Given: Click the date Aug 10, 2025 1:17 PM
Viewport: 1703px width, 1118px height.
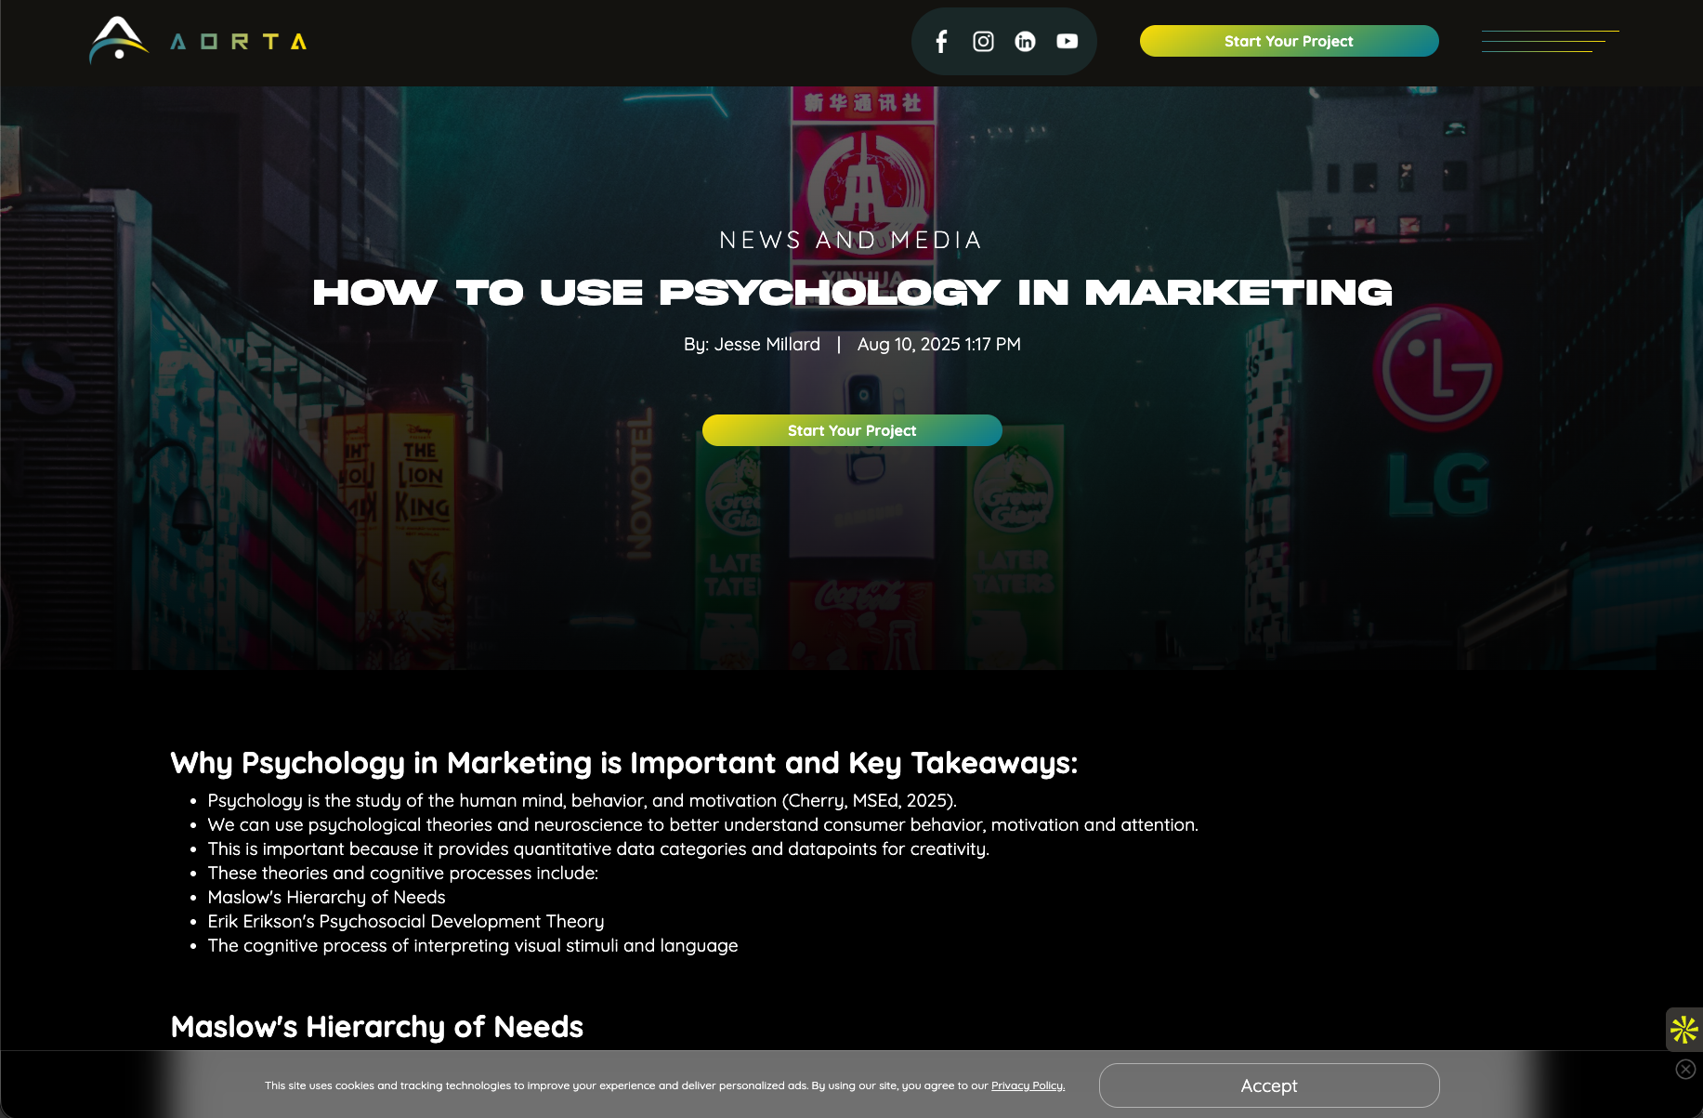Looking at the screenshot, I should click(x=938, y=344).
